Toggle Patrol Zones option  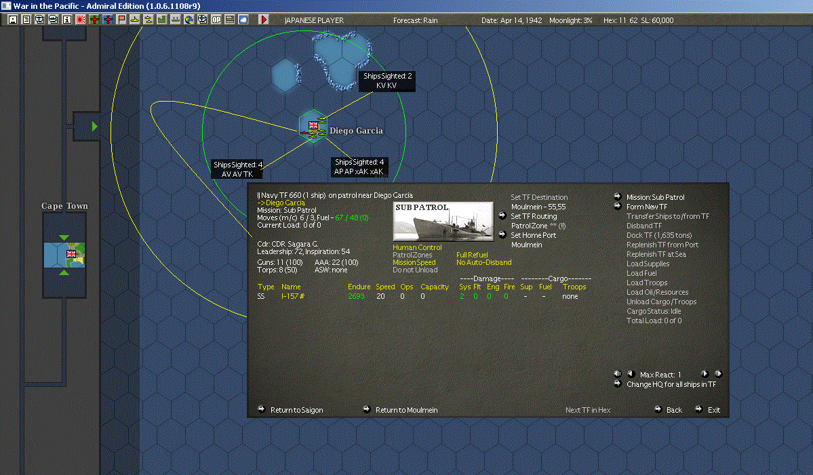[412, 255]
